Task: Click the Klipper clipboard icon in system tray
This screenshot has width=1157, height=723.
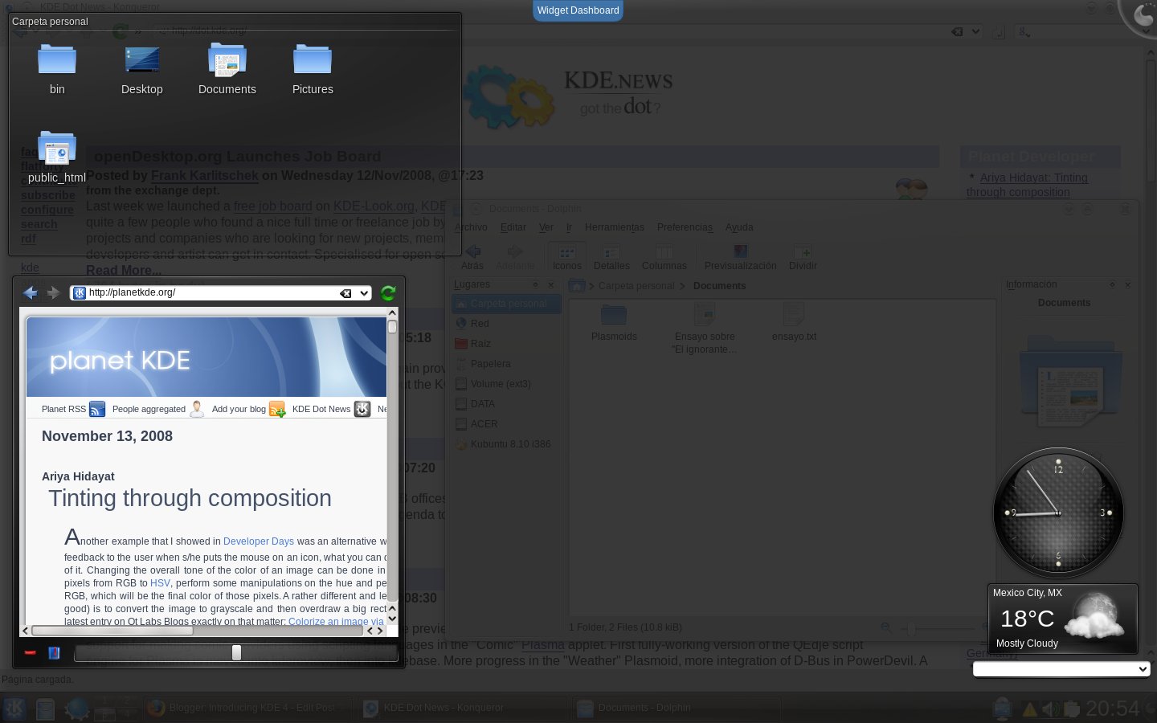Action: pyautogui.click(x=1071, y=709)
